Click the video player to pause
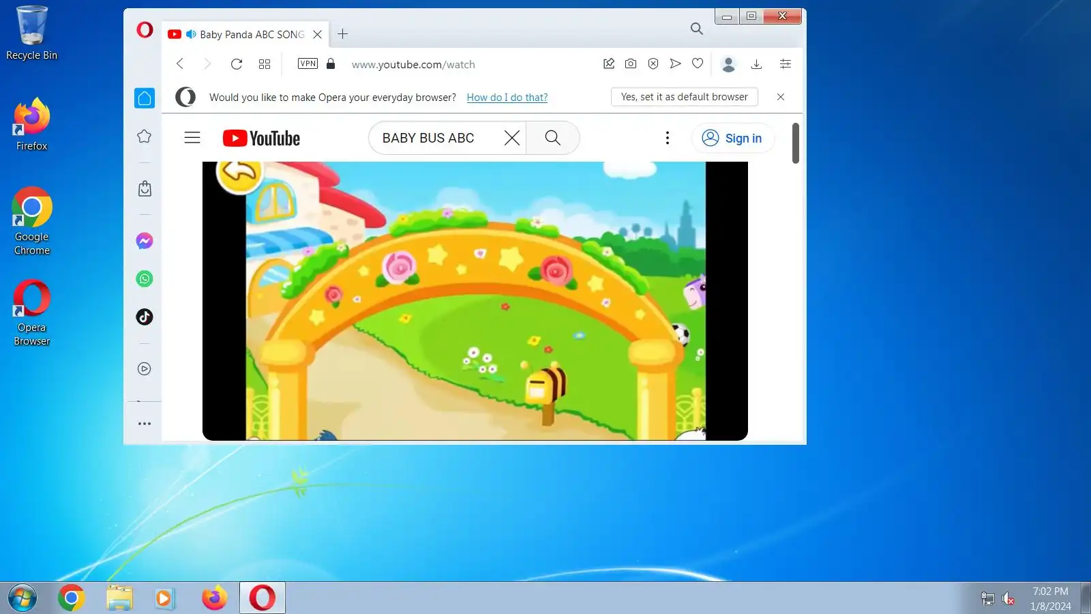 click(x=475, y=301)
